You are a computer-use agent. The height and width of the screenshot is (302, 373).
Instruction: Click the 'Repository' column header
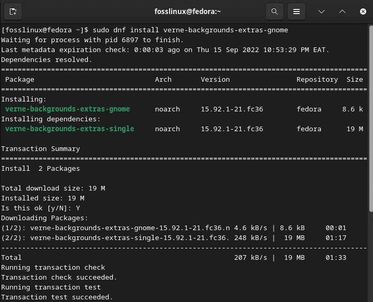(x=317, y=80)
